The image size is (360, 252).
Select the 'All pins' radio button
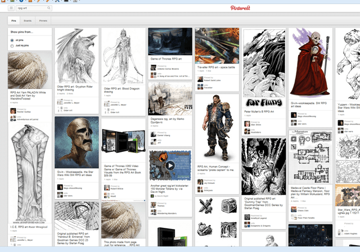(12, 40)
